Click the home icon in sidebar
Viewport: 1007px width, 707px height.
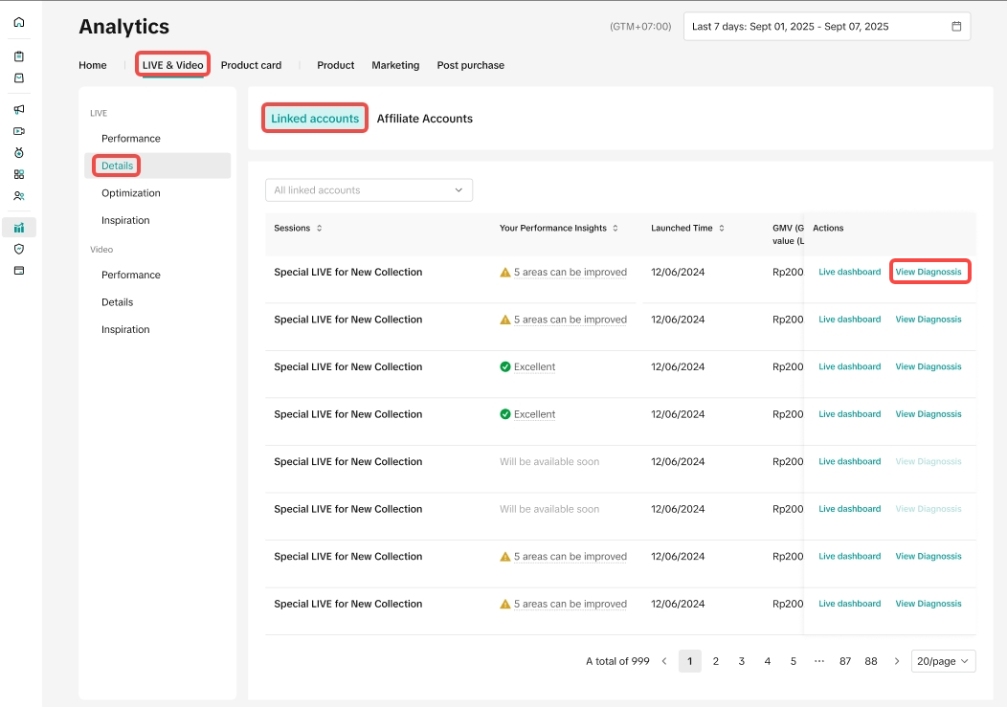19,22
